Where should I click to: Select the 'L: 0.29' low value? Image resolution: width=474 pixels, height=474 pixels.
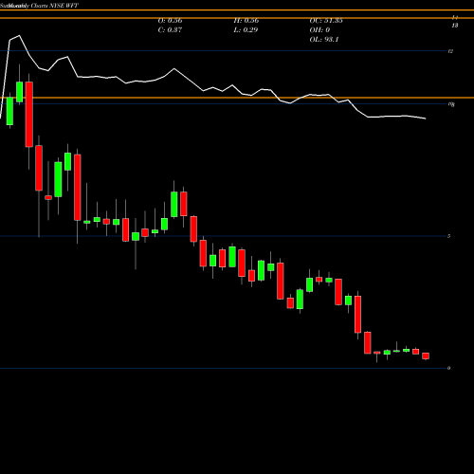[x=246, y=30]
